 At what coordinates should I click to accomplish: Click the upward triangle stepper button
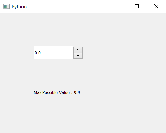(78, 50)
